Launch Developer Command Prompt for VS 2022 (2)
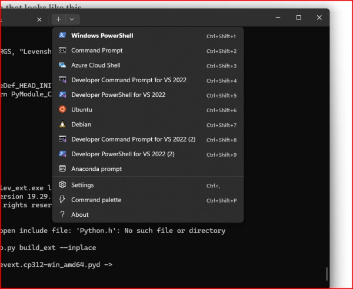The width and height of the screenshot is (353, 289). [133, 139]
